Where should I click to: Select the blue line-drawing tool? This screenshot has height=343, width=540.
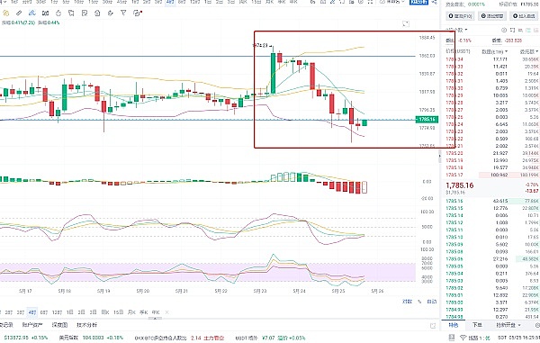click(32, 14)
